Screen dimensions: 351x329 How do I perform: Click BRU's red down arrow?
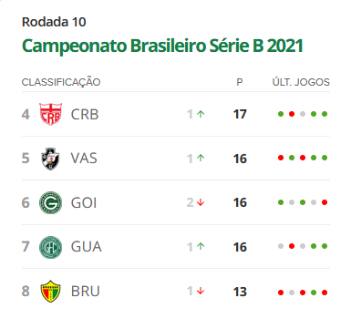201,291
